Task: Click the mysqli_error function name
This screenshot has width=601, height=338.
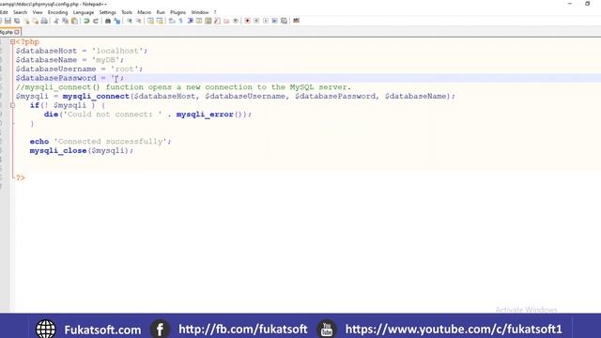Action: tap(205, 115)
